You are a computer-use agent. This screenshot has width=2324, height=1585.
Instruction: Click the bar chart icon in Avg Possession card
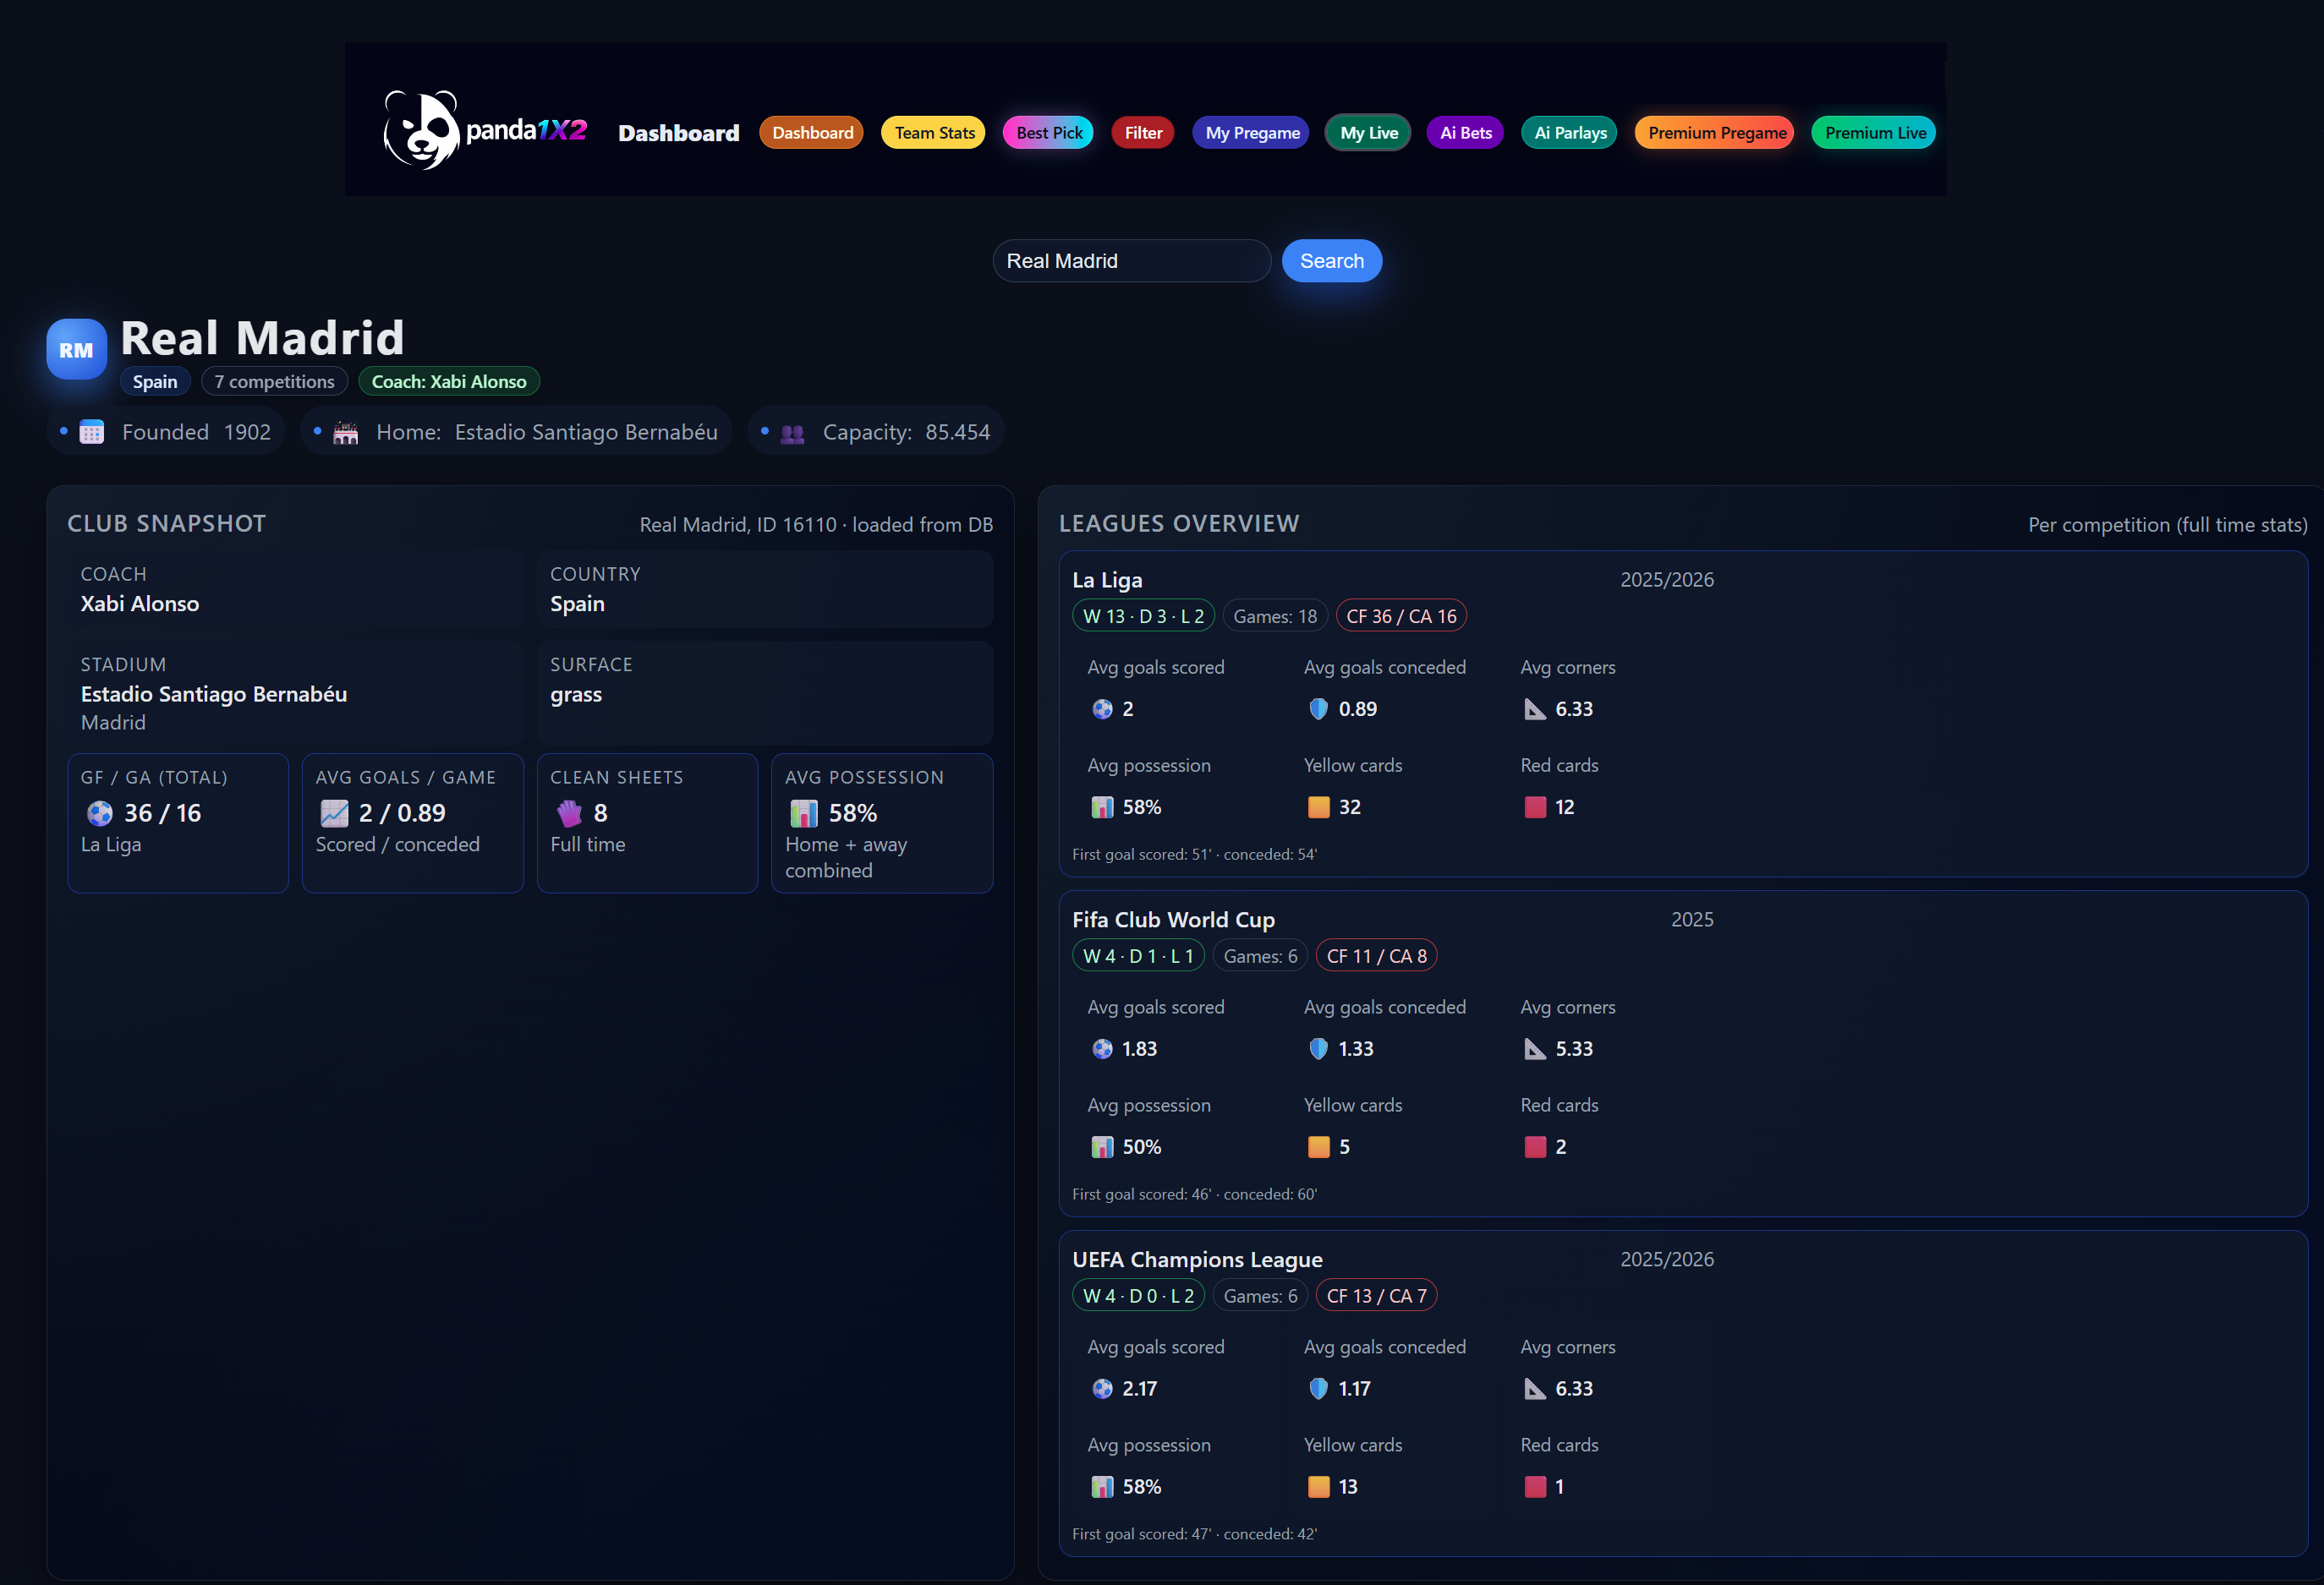(804, 813)
